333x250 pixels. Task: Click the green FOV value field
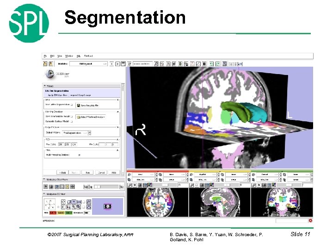69,213
